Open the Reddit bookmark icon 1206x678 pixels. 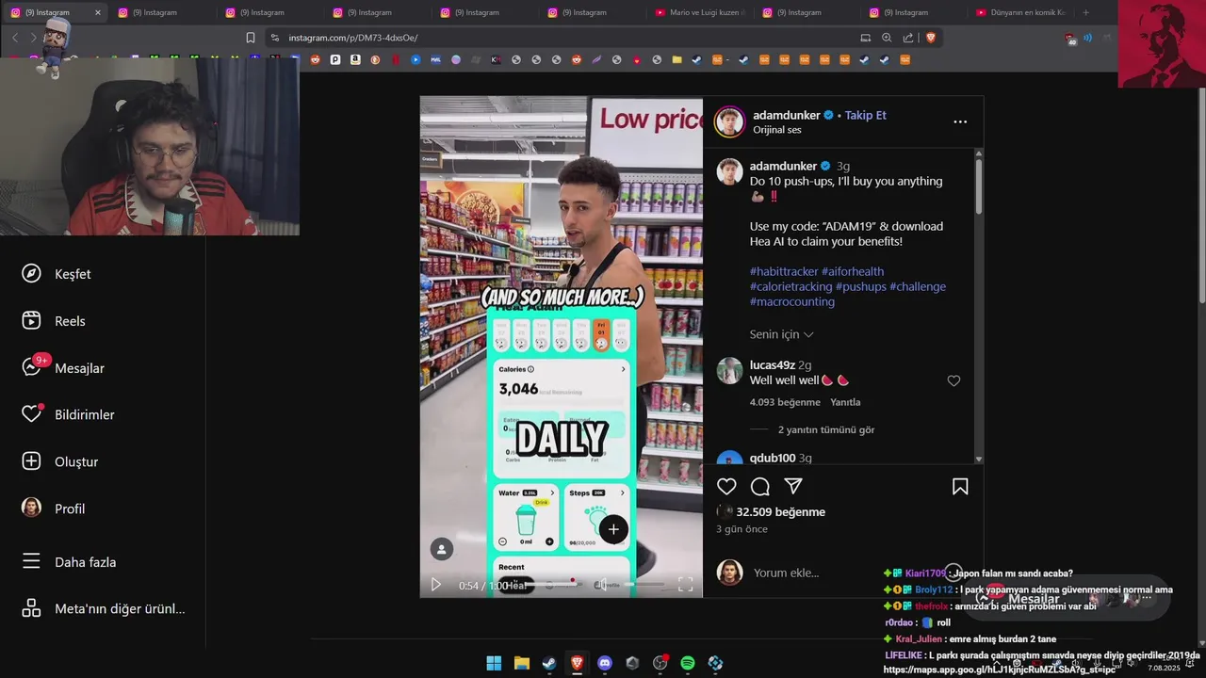pos(315,59)
